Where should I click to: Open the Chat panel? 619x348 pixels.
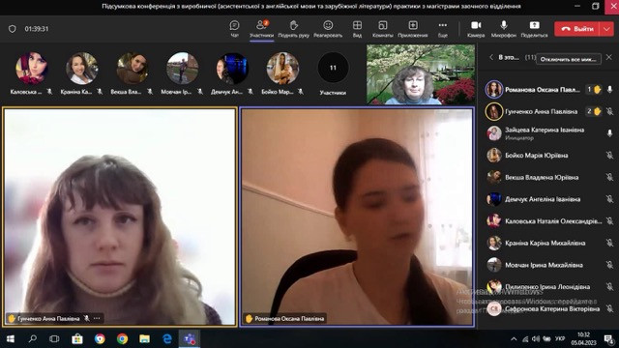(x=234, y=29)
